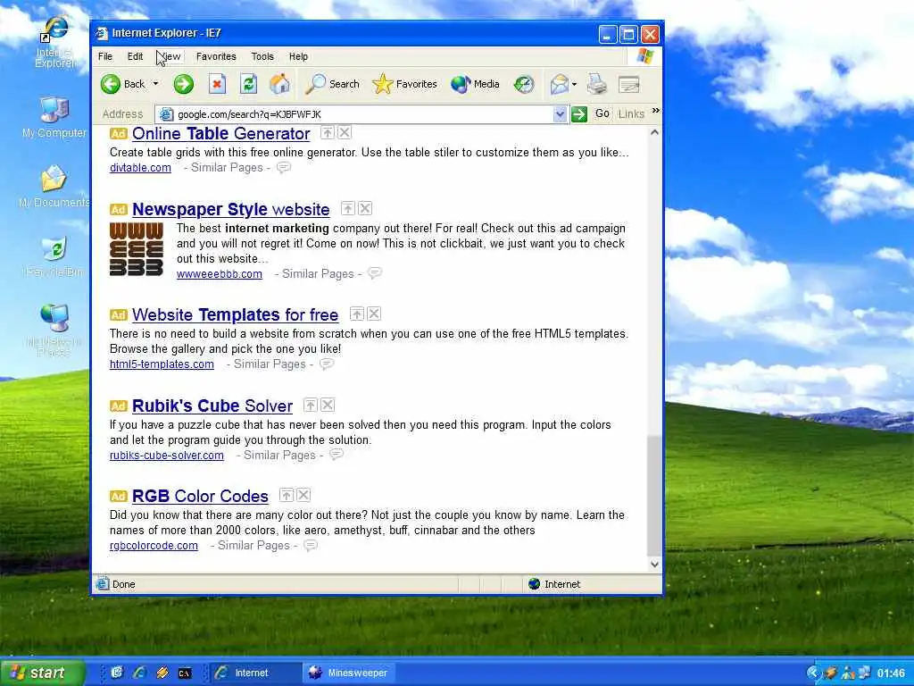The image size is (914, 686).
Task: Open the Online Table Generator link
Action: click(221, 134)
